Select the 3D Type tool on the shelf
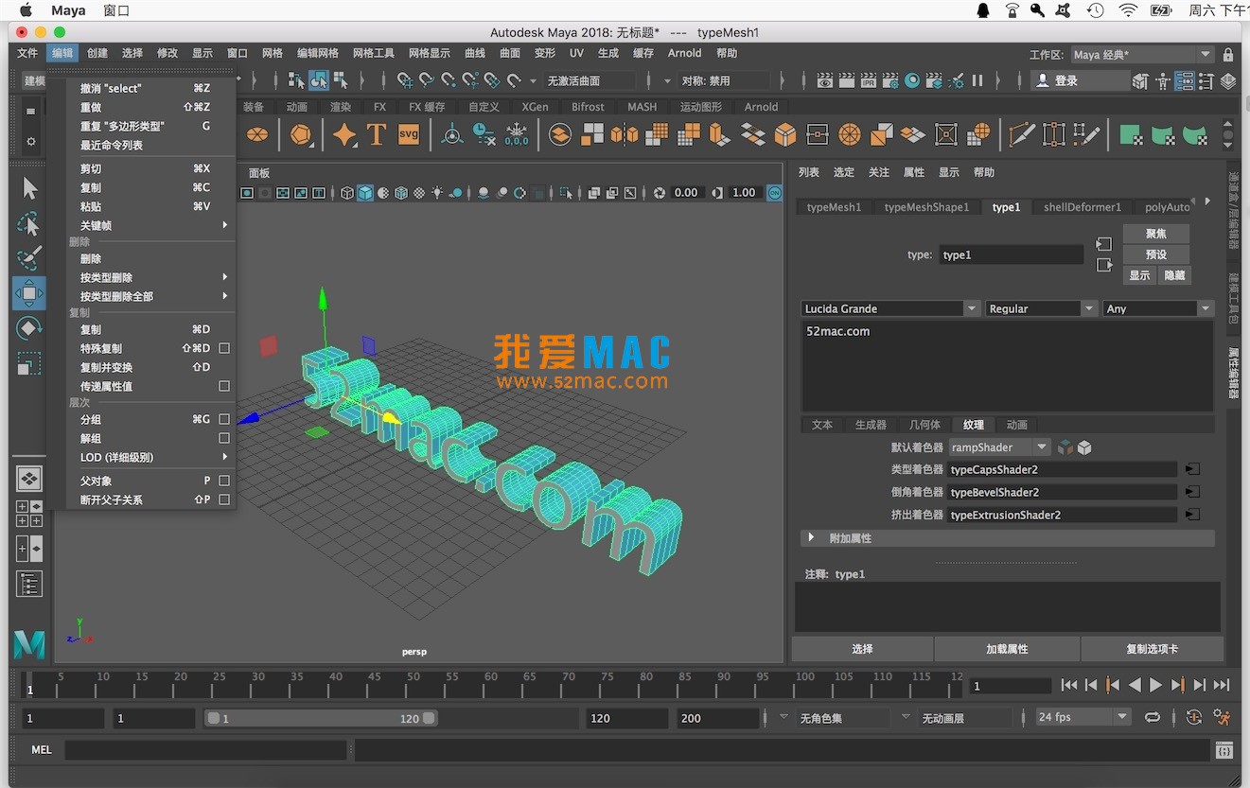 click(x=376, y=134)
